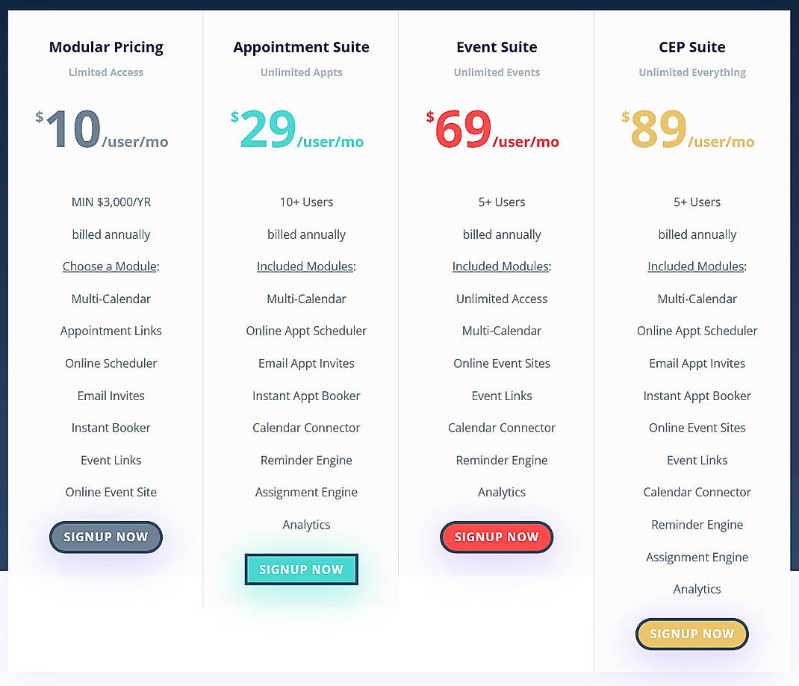Click 'Calendar Connector' in Event Suite
799x686 pixels.
coord(501,428)
